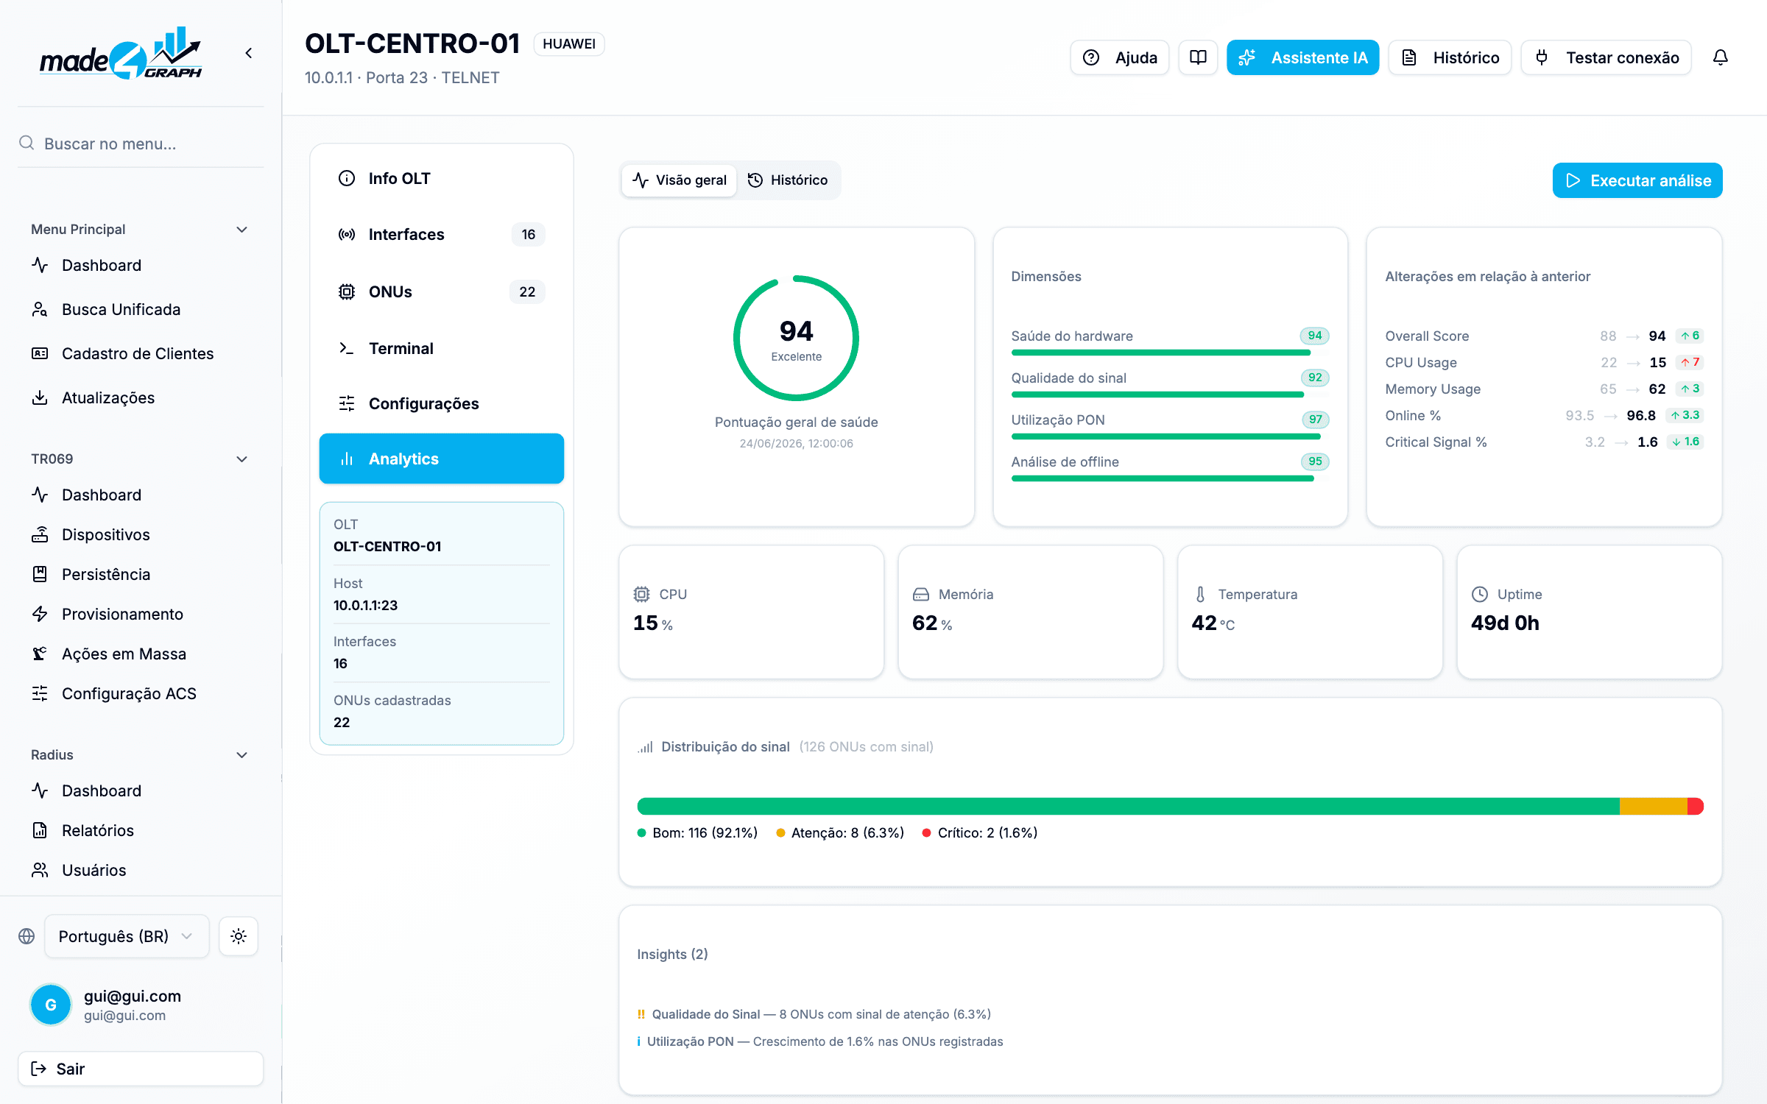Select Analytics section

click(442, 459)
